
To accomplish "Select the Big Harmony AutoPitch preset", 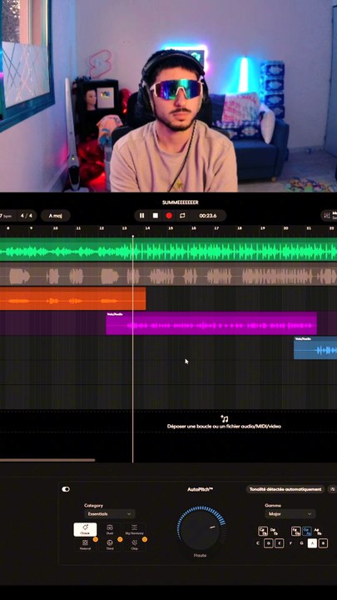I will tap(135, 530).
